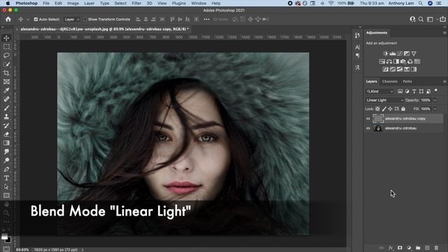Enable Show Transform Controls checkbox
This screenshot has height=252, width=448.
tap(85, 20)
